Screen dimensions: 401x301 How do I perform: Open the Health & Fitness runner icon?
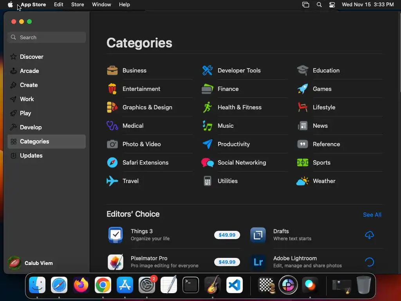tap(208, 107)
